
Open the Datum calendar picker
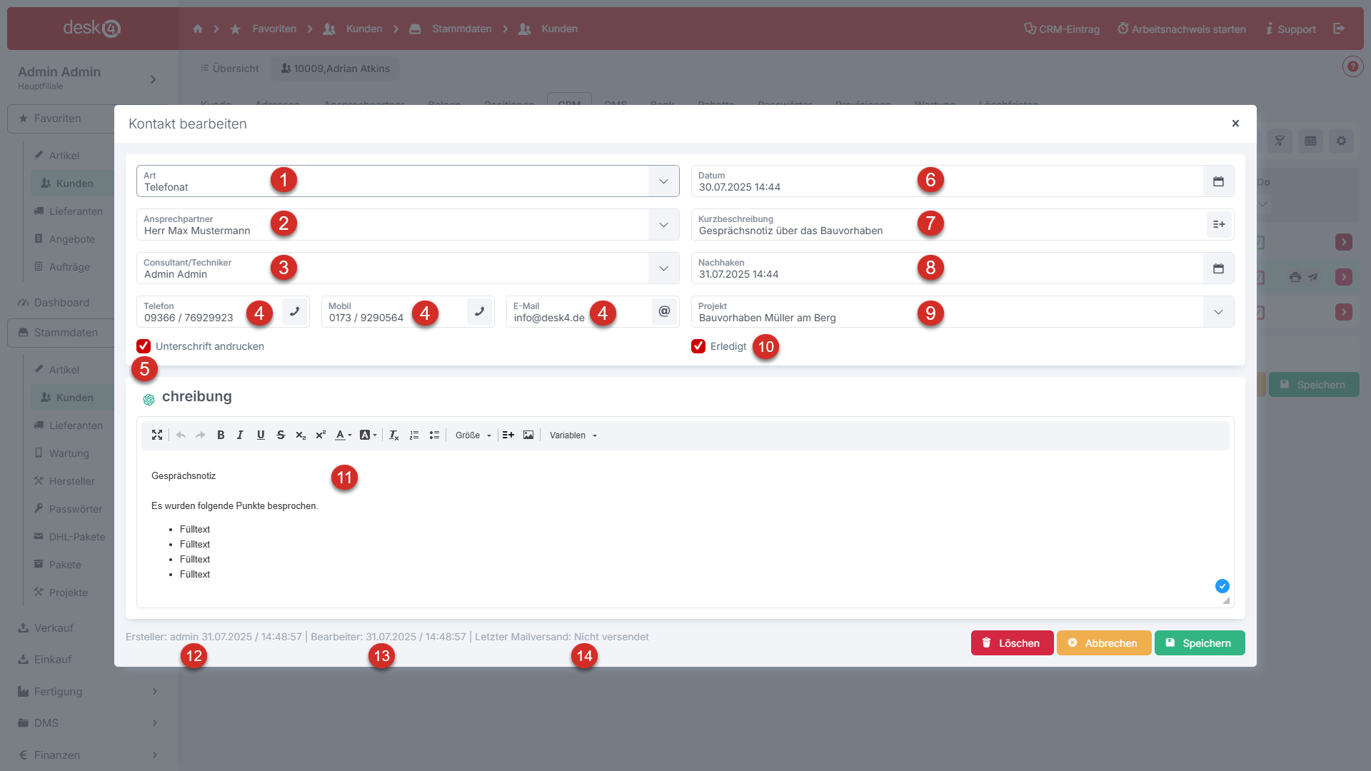click(x=1218, y=181)
